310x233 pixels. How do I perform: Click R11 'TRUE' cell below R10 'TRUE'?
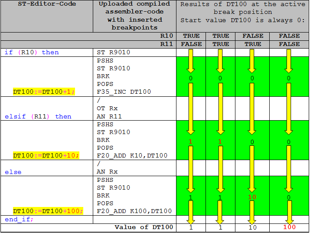coord(221,44)
